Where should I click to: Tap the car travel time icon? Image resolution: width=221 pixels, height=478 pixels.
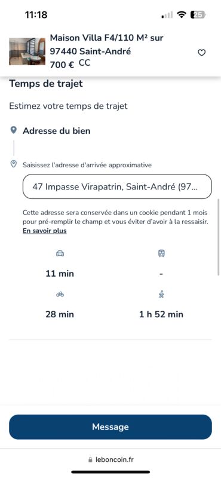click(x=60, y=253)
